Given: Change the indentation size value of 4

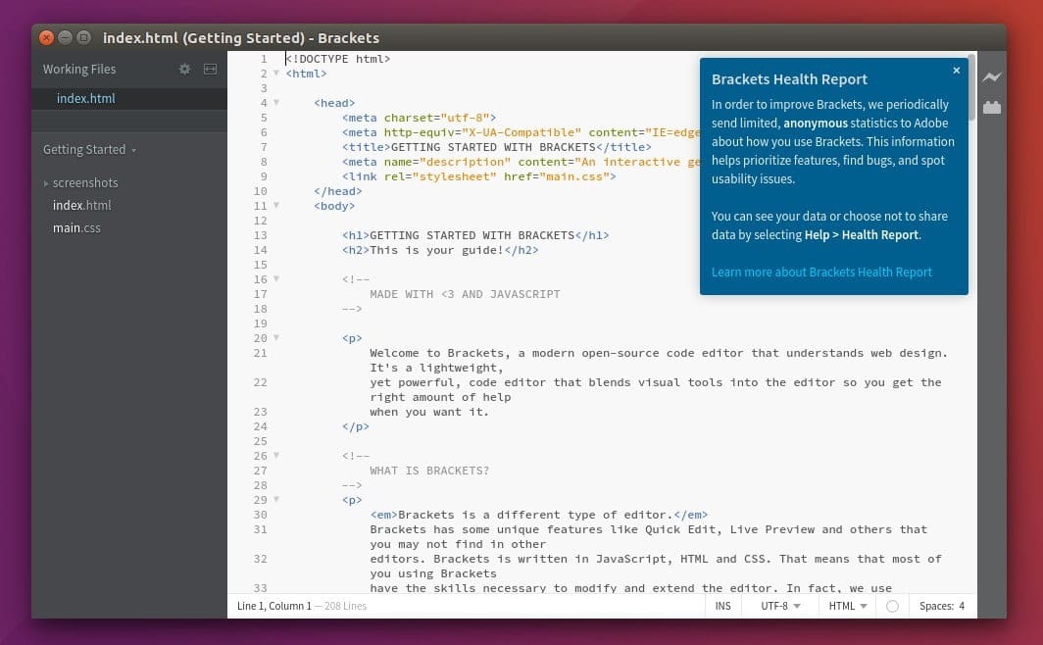Looking at the screenshot, I should 962,606.
